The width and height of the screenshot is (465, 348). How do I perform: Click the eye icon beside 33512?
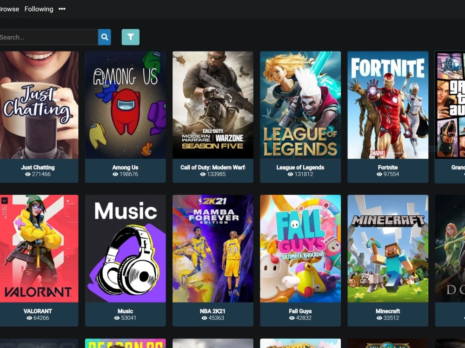pos(379,318)
